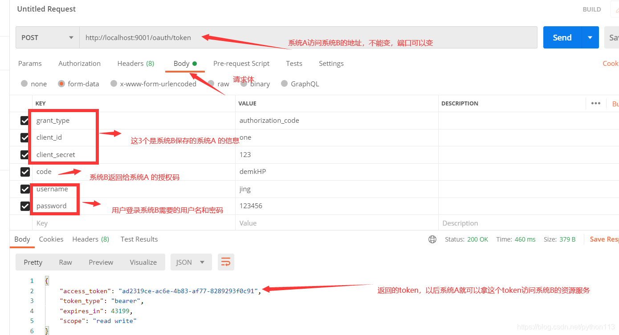619x335 pixels.
Task: Uncheck the password row checkbox
Action: point(25,206)
